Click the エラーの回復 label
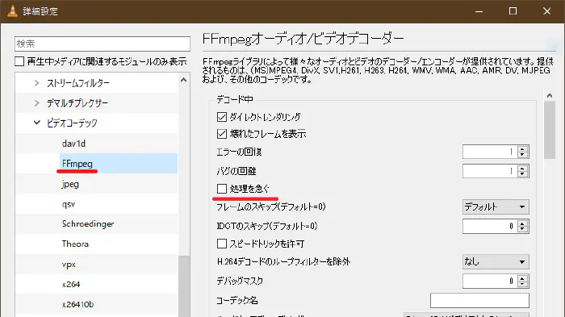The height and width of the screenshot is (317, 565). click(239, 152)
